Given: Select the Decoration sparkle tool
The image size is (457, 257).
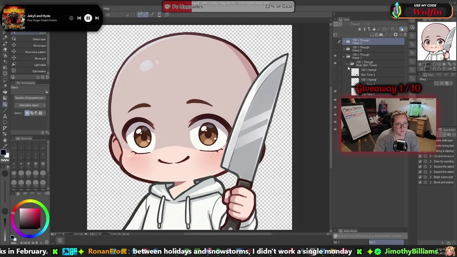Looking at the screenshot, I should point(5,61).
